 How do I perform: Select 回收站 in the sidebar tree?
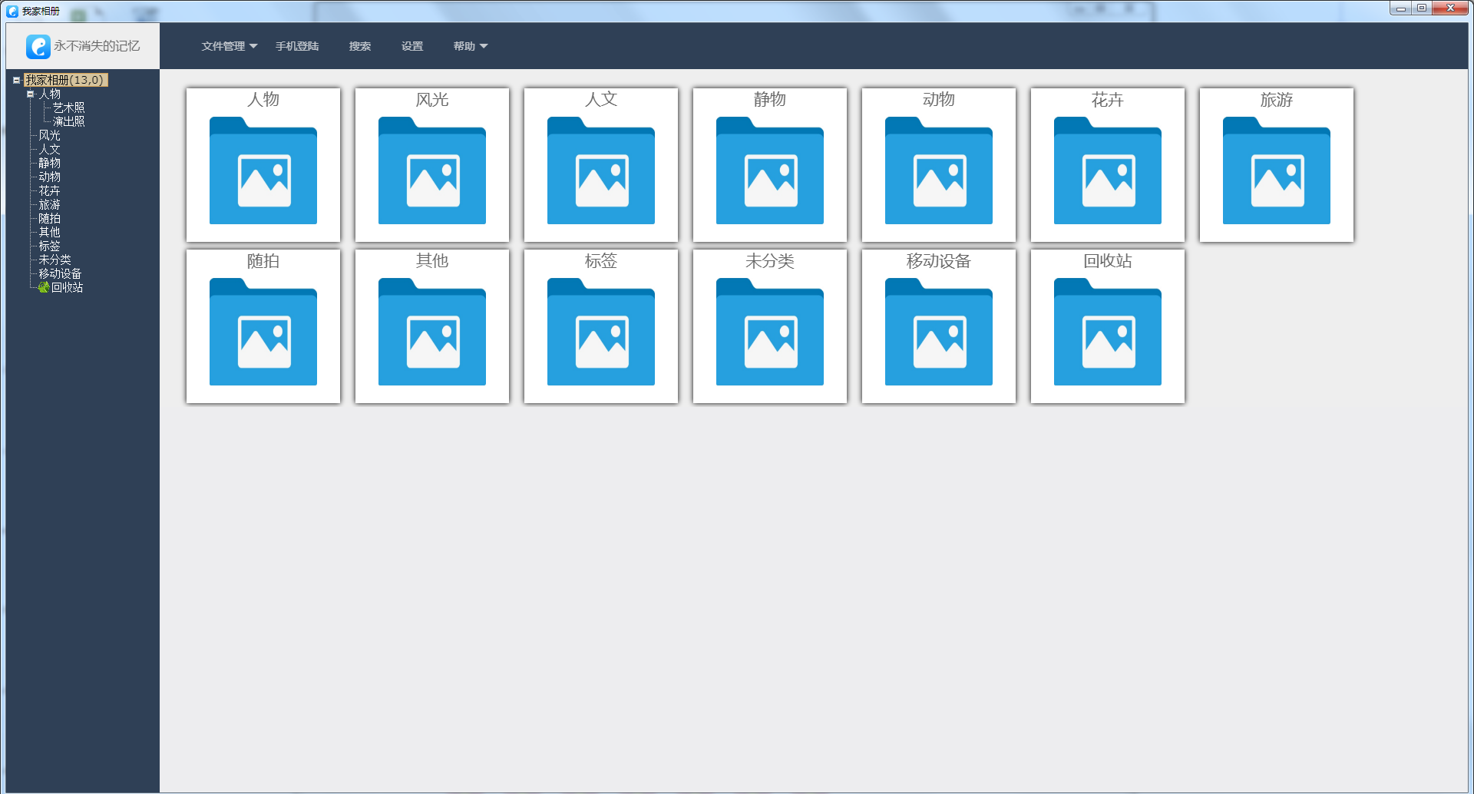coord(68,287)
